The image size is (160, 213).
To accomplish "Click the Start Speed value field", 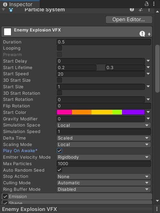I will 101,74.
